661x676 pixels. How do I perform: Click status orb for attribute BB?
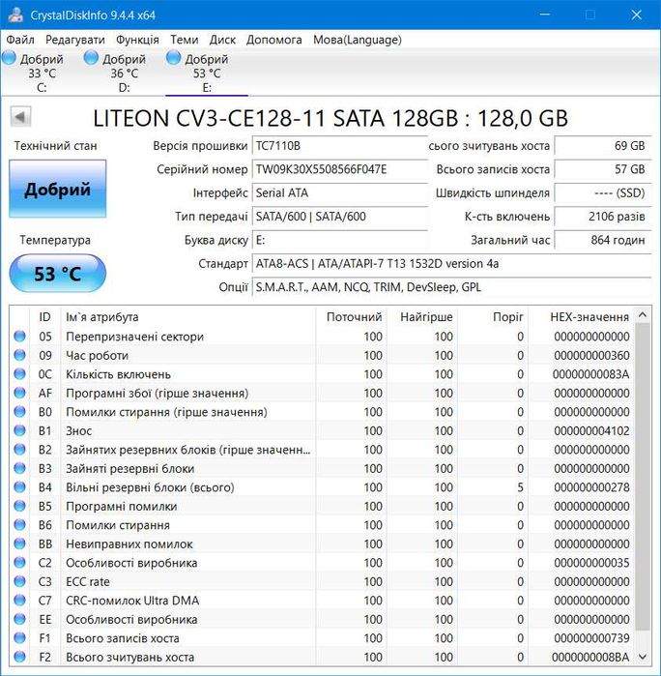coord(20,544)
